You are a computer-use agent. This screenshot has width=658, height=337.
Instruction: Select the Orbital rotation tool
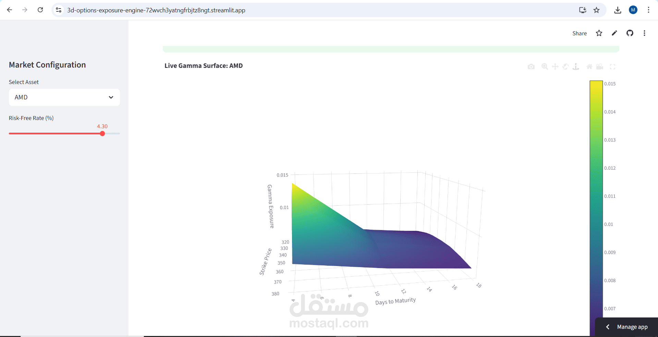point(565,67)
